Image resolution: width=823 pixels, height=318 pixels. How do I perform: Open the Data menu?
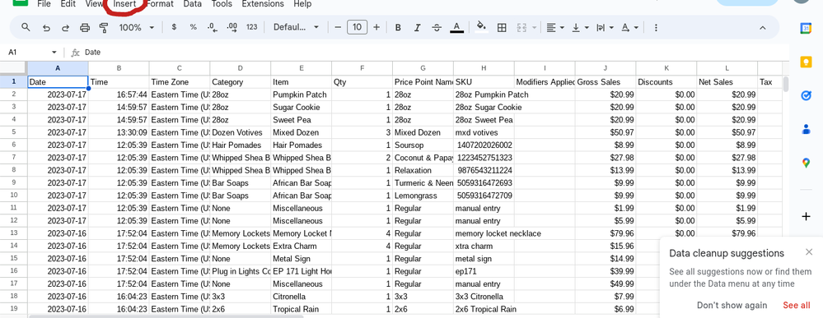(x=193, y=3)
